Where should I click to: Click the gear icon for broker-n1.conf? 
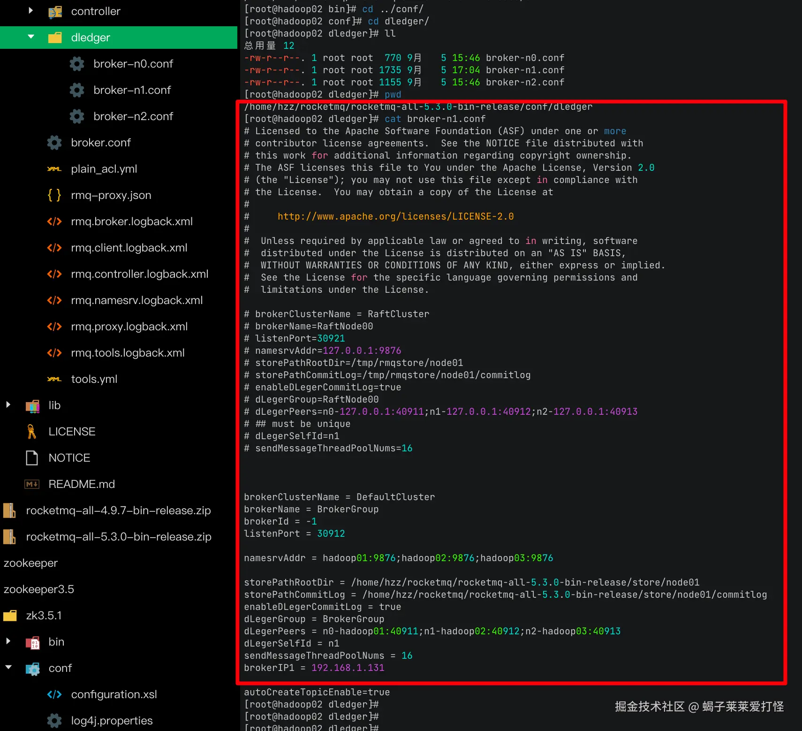(x=77, y=90)
